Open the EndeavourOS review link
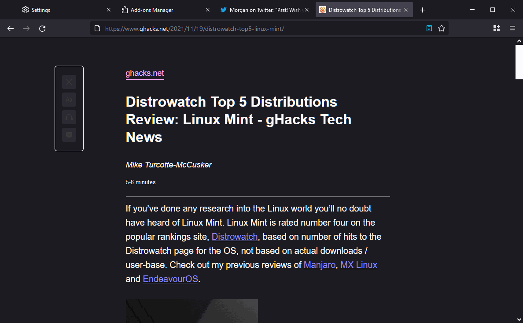 tap(170, 279)
